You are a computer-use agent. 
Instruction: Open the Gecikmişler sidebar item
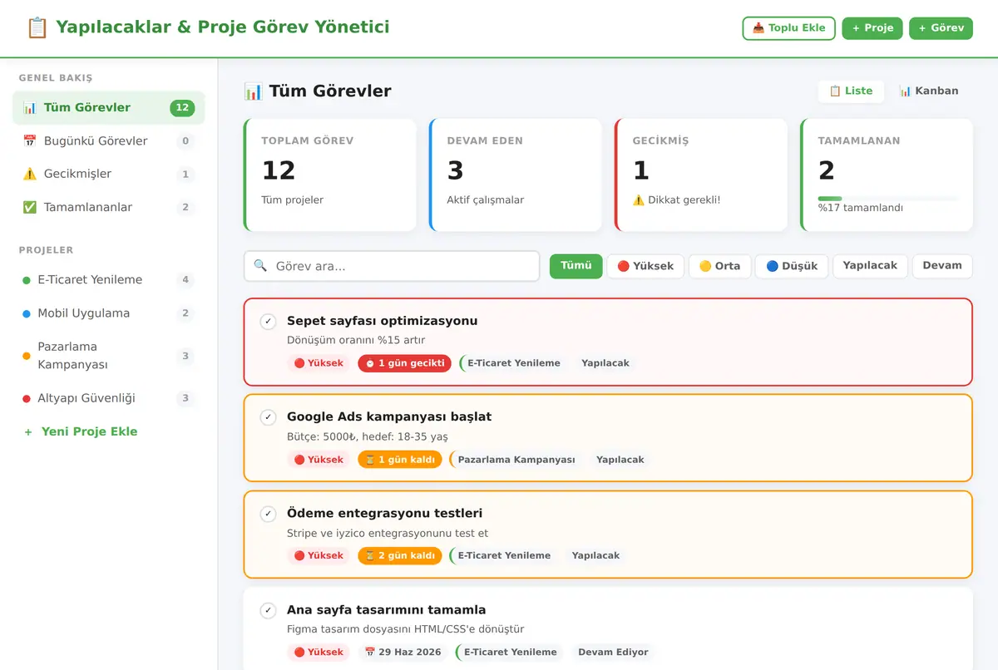109,174
